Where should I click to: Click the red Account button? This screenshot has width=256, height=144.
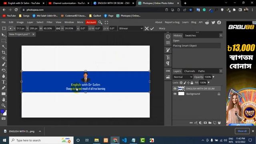pyautogui.click(x=91, y=22)
